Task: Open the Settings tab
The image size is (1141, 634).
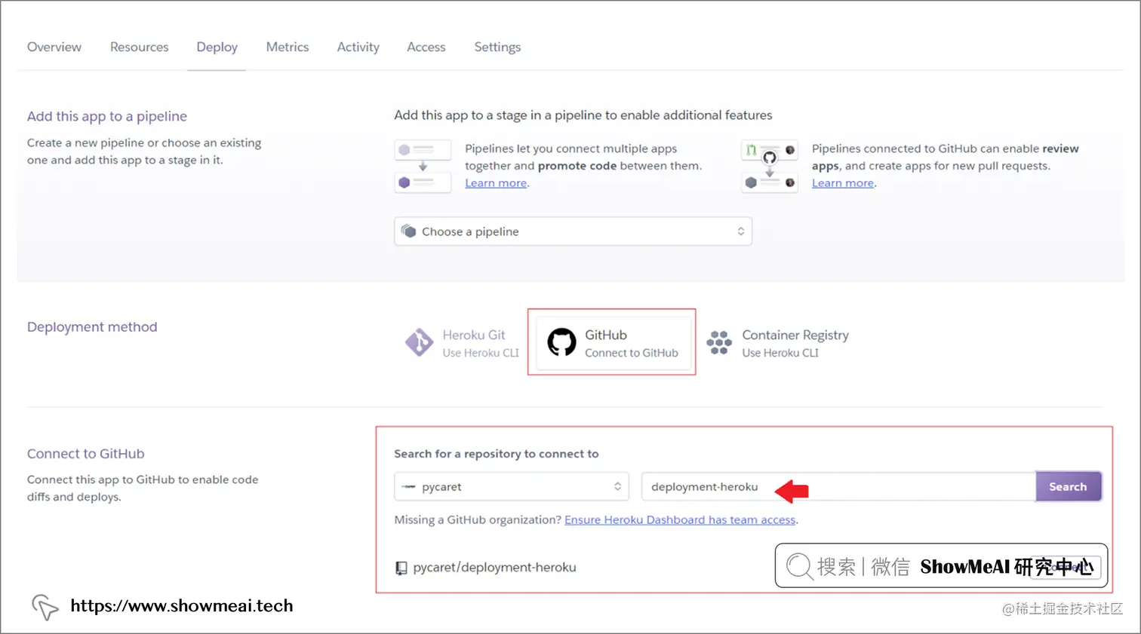Action: click(x=497, y=47)
